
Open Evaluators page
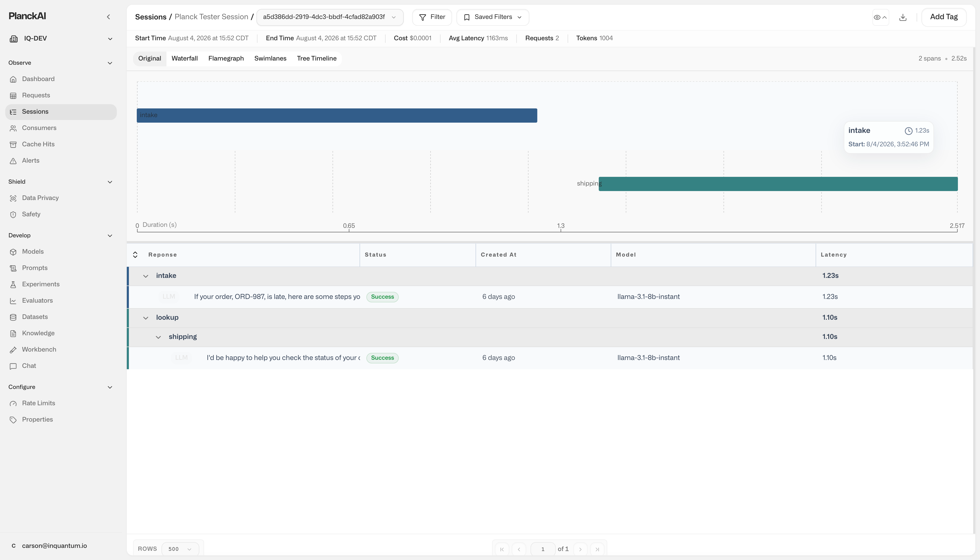[x=61, y=301]
